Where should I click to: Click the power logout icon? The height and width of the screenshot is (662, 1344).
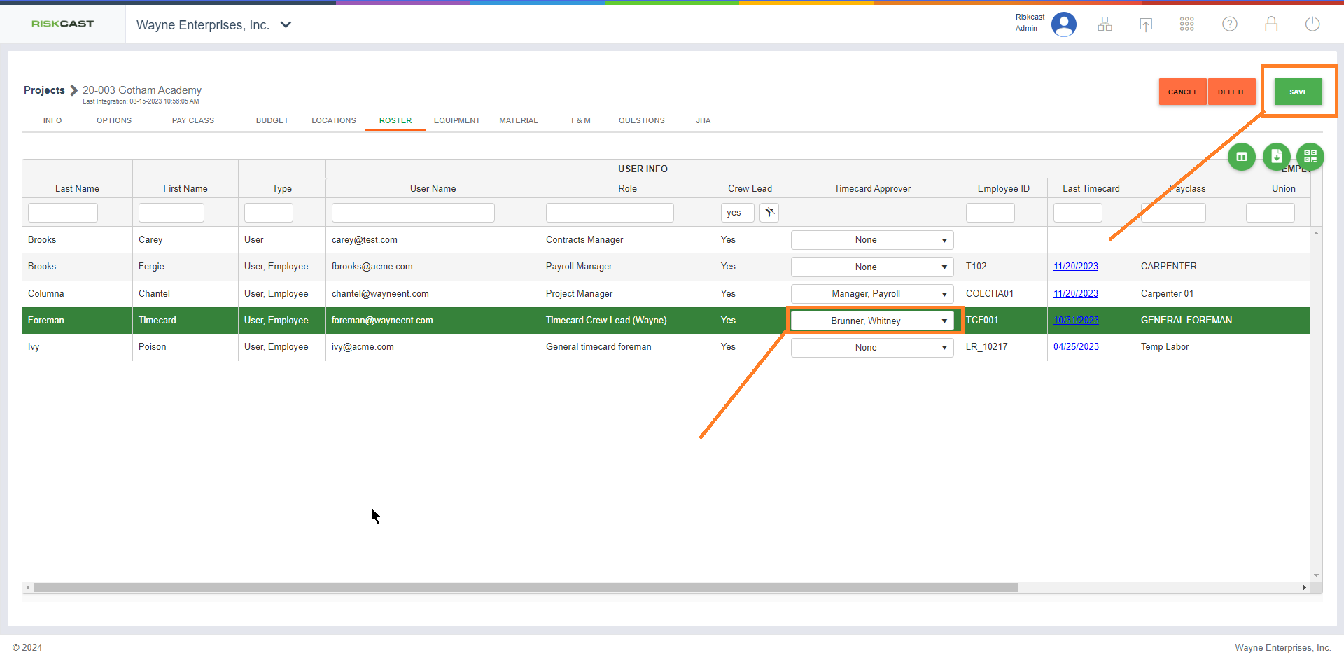[1312, 24]
